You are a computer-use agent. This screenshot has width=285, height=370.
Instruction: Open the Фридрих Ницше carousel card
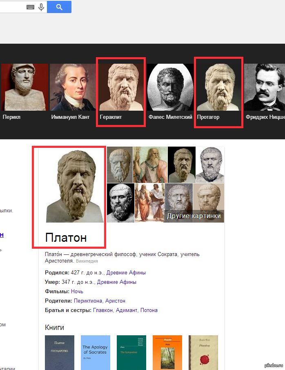click(265, 92)
